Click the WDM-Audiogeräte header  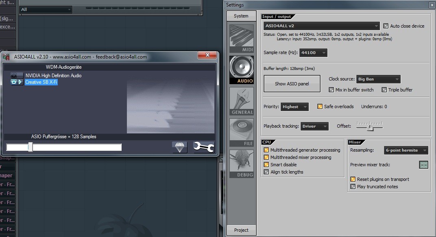[64, 67]
